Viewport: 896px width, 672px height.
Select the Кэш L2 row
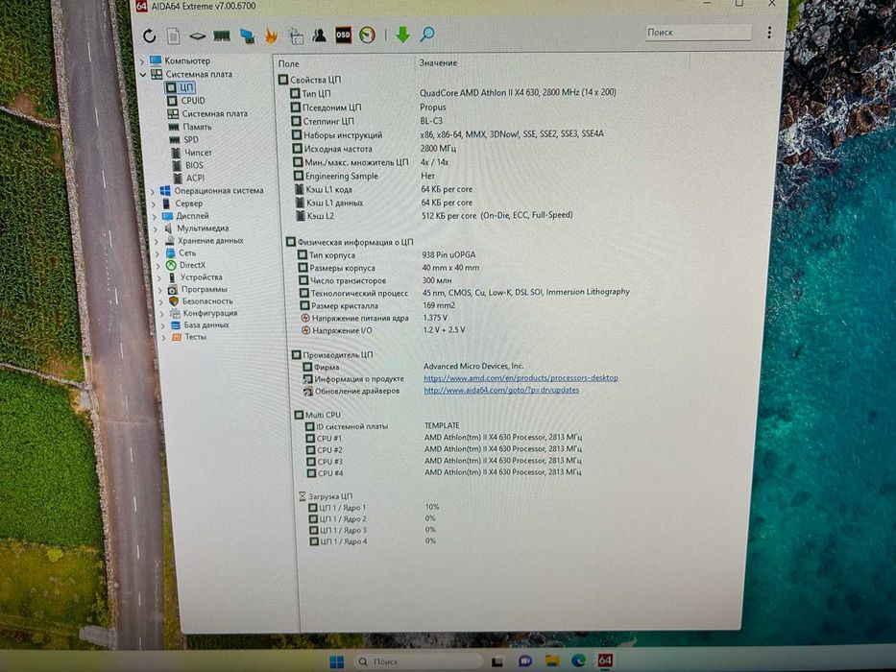[x=434, y=215]
